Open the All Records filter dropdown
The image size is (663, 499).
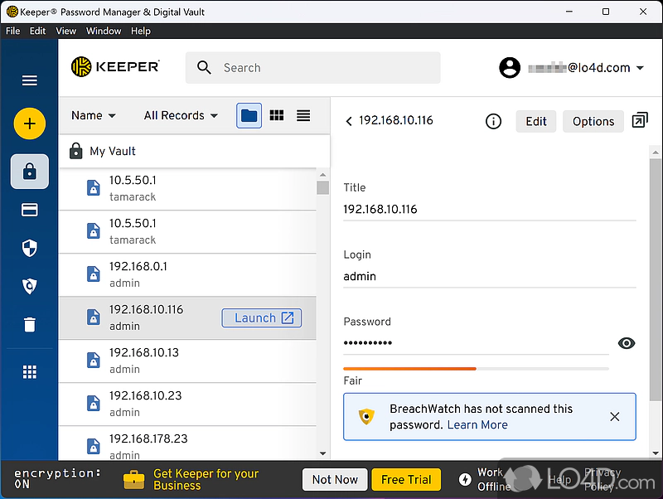(181, 115)
